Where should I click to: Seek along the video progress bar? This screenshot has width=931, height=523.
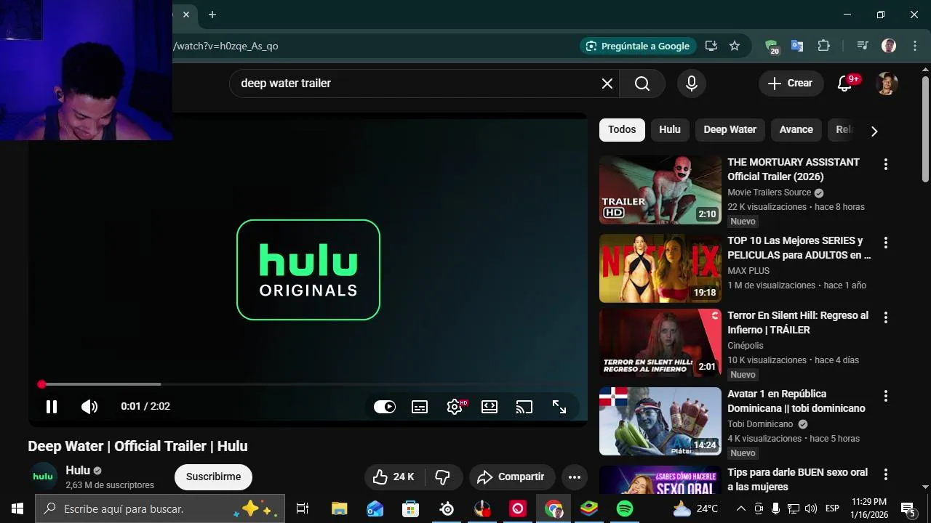point(308,384)
